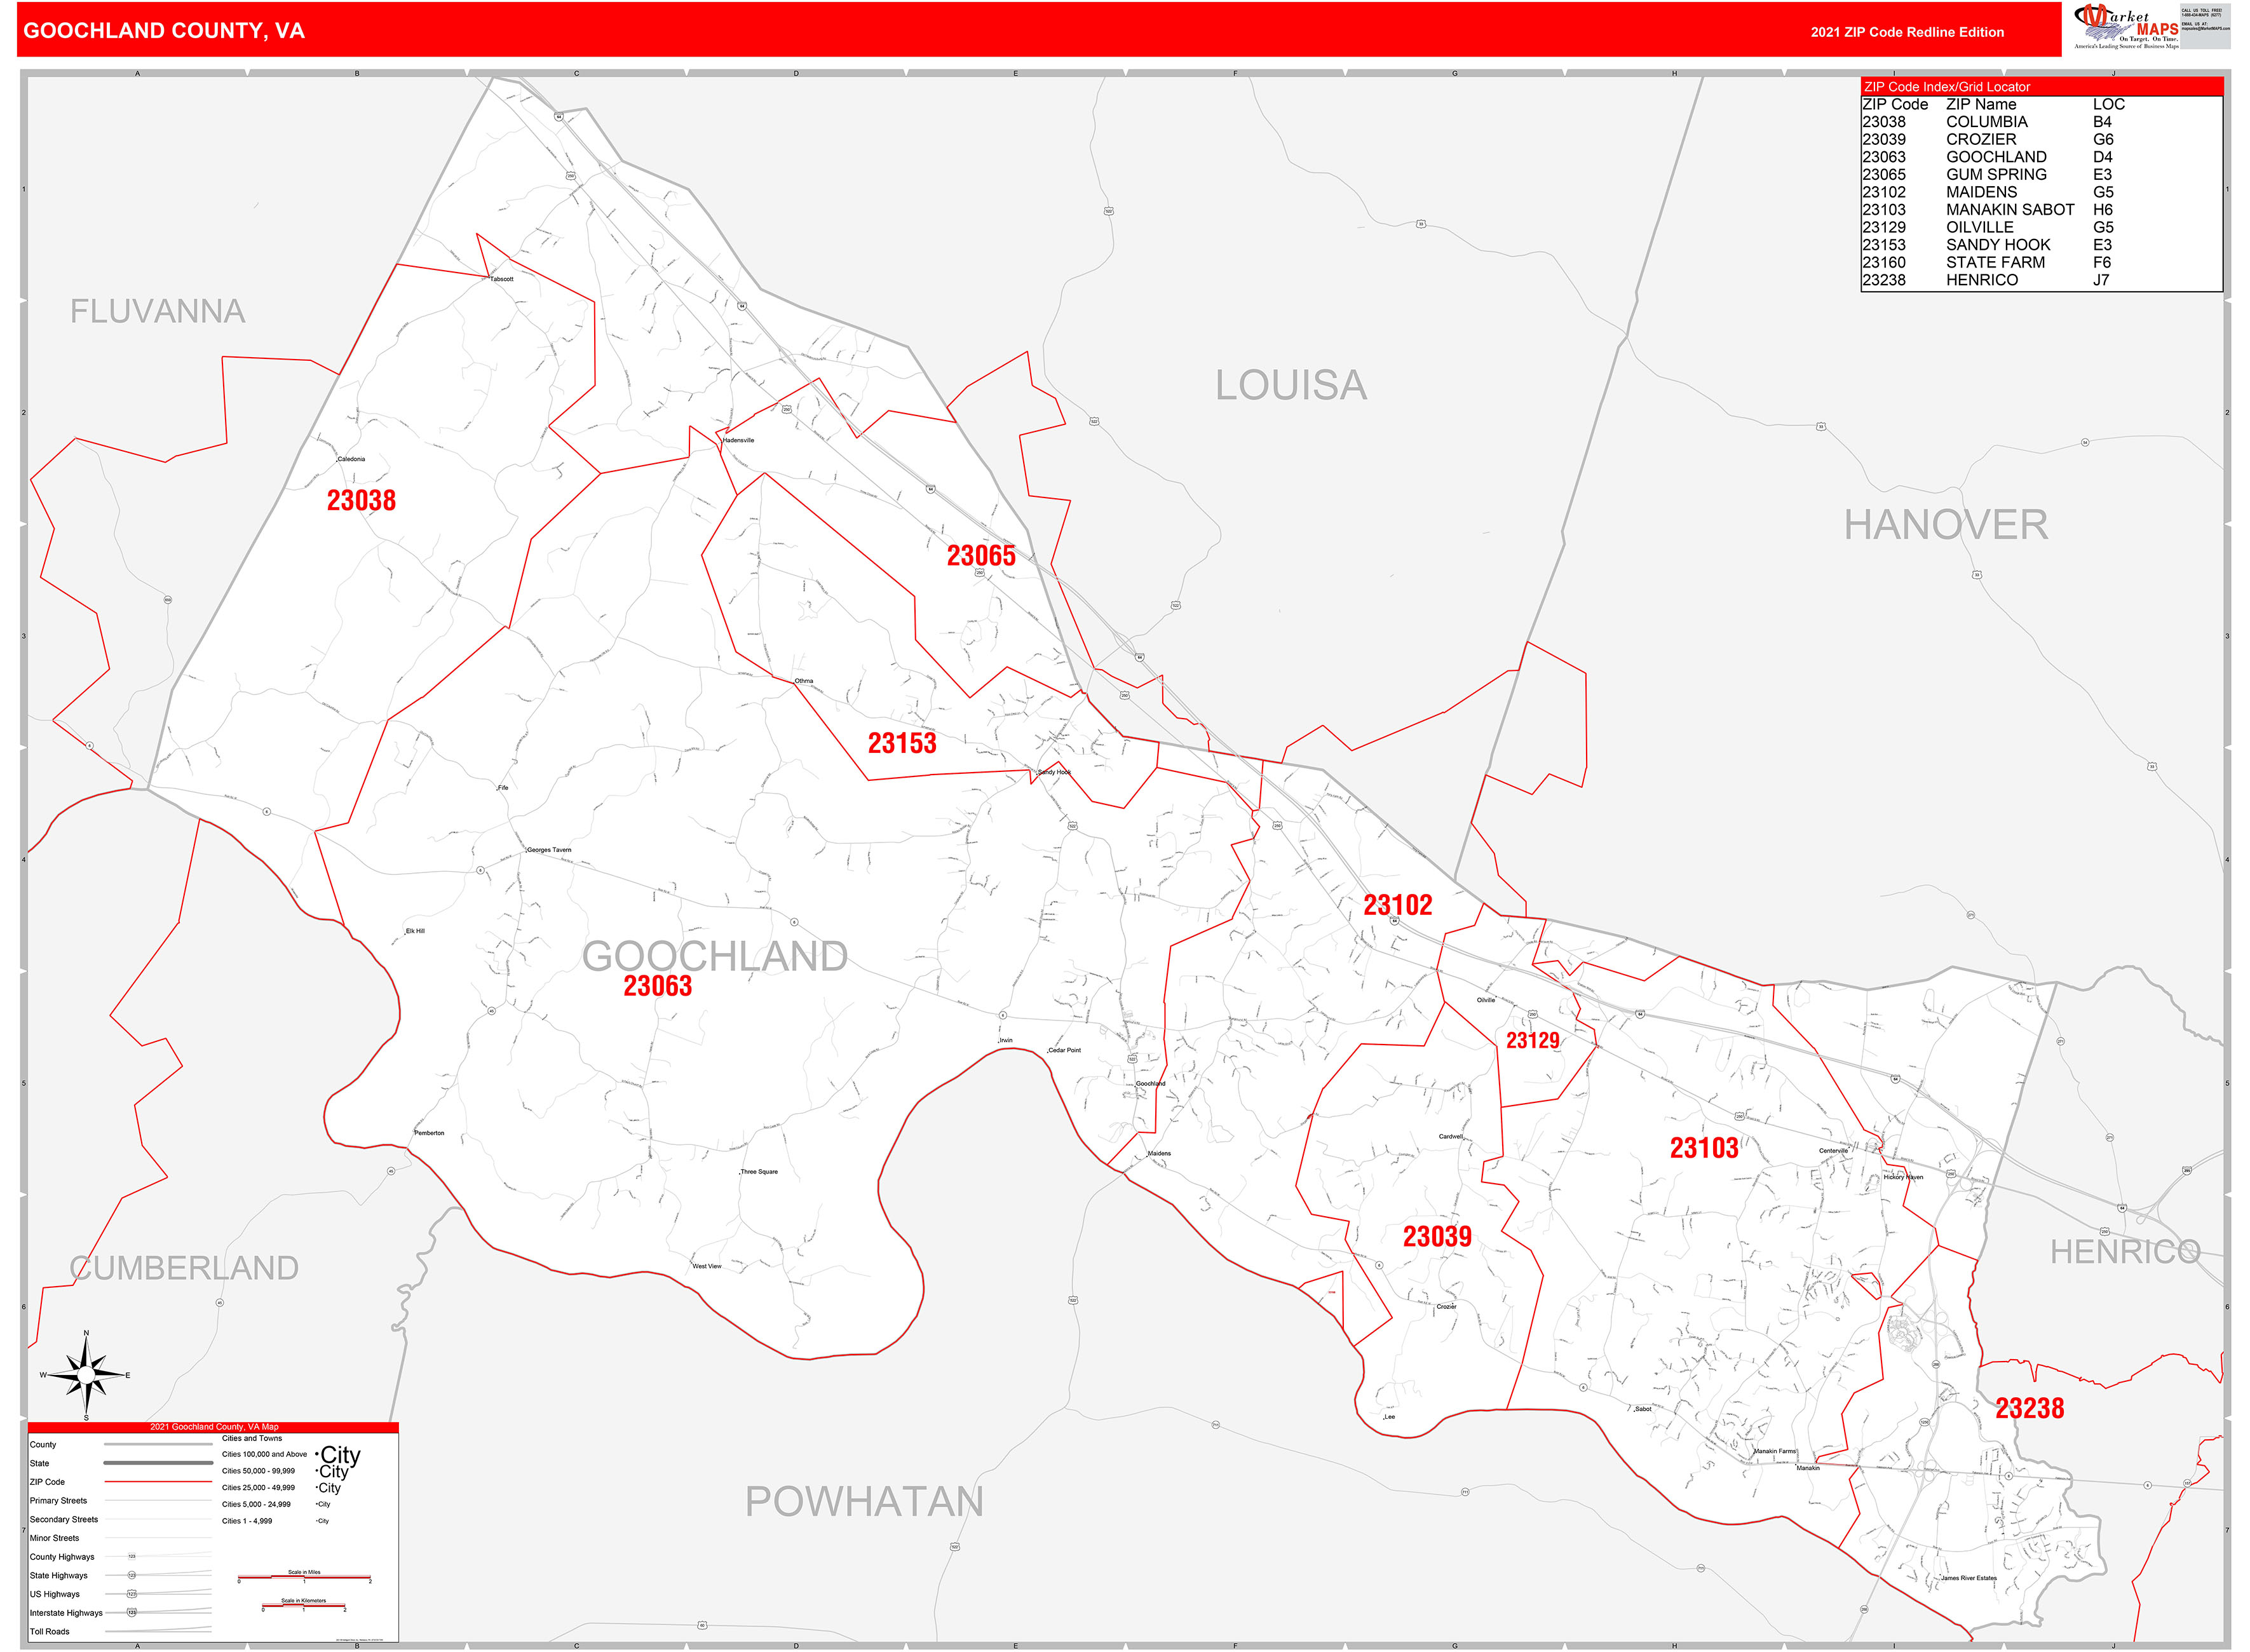Click the Scale in Miles bar
Image resolution: width=2250 pixels, height=1652 pixels.
point(304,1578)
